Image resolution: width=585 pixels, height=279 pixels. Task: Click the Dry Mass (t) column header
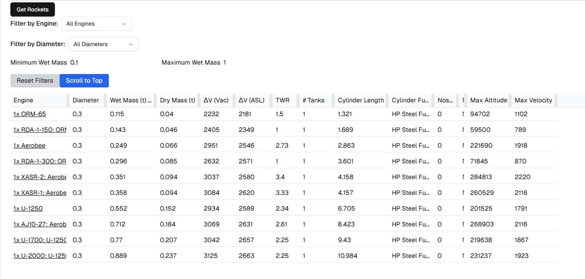tap(177, 100)
